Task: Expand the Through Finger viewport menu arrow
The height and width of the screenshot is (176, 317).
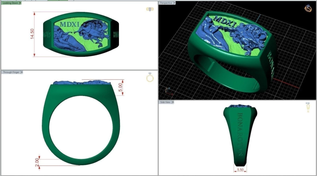Action: tap(22, 72)
